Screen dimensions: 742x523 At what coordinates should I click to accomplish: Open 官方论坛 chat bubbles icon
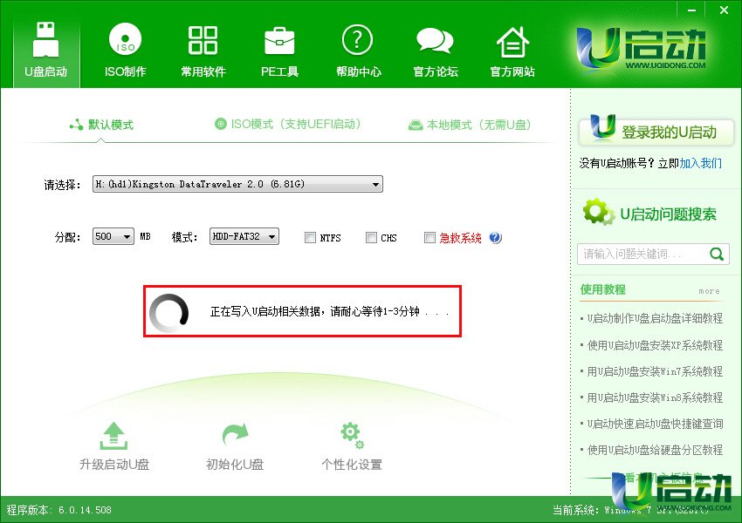point(435,41)
